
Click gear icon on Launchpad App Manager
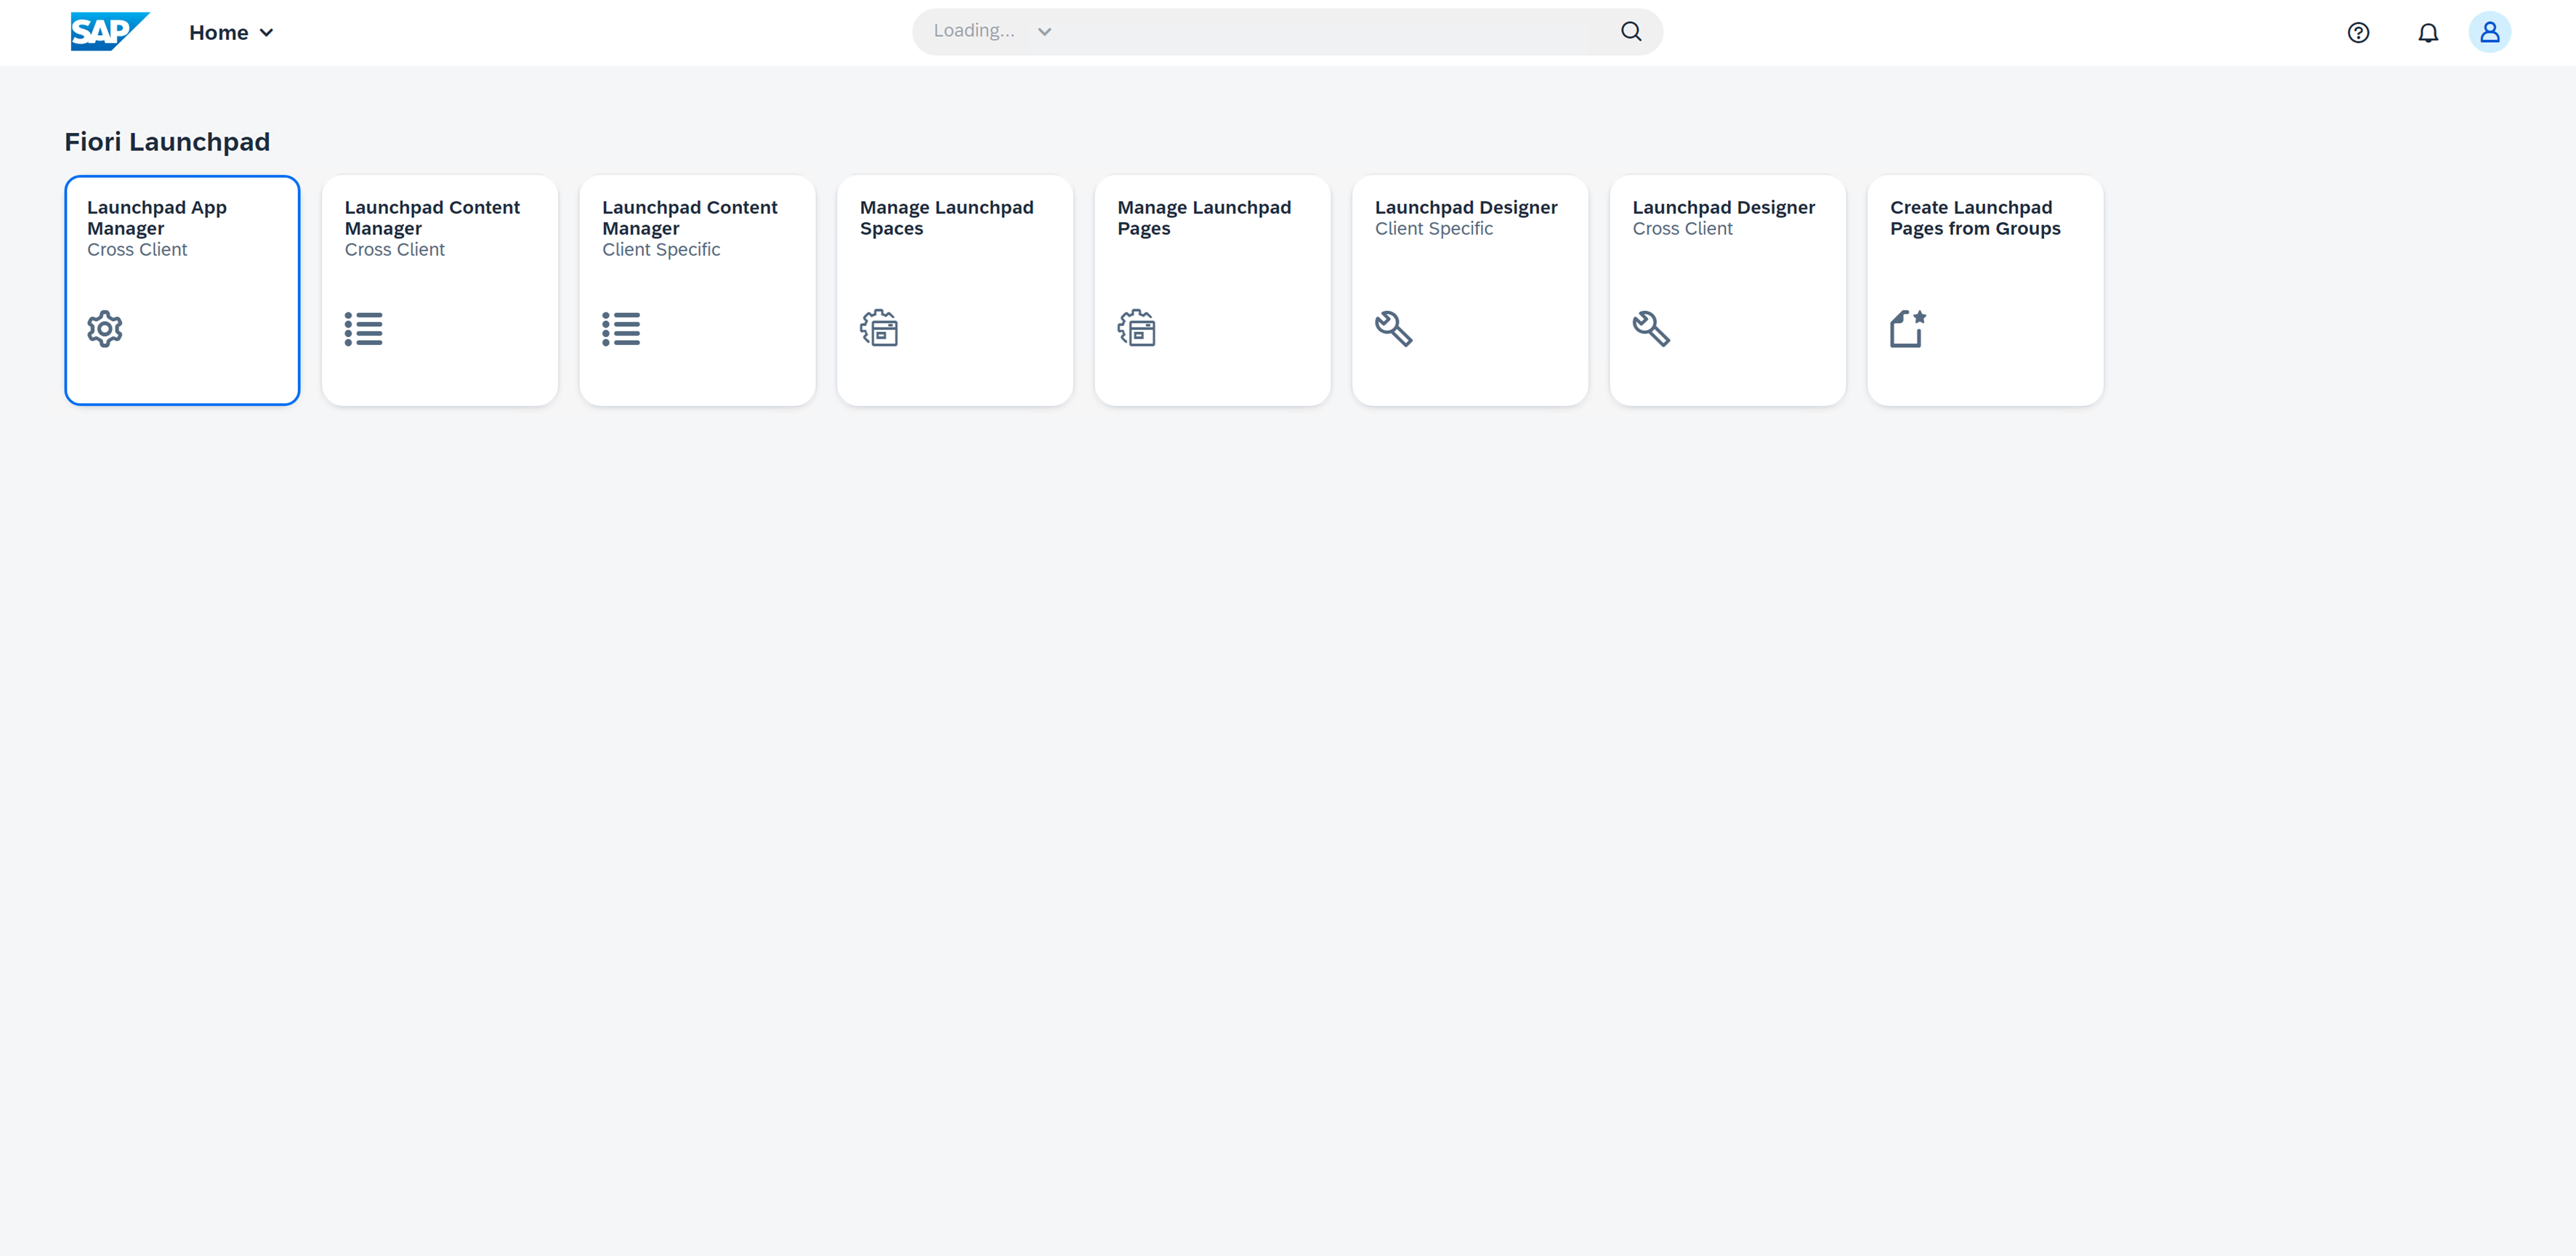tap(105, 329)
